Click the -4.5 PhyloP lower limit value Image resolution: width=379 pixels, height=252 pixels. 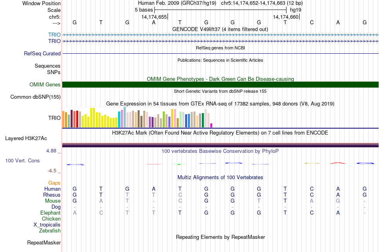click(52, 171)
